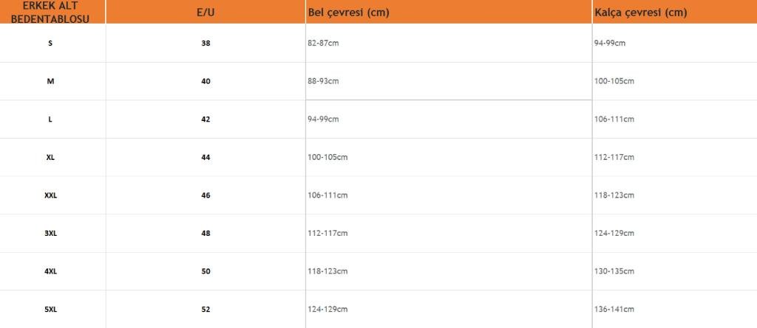Click the 3XL size cell
Screen dimensions: 757x328
(50, 233)
